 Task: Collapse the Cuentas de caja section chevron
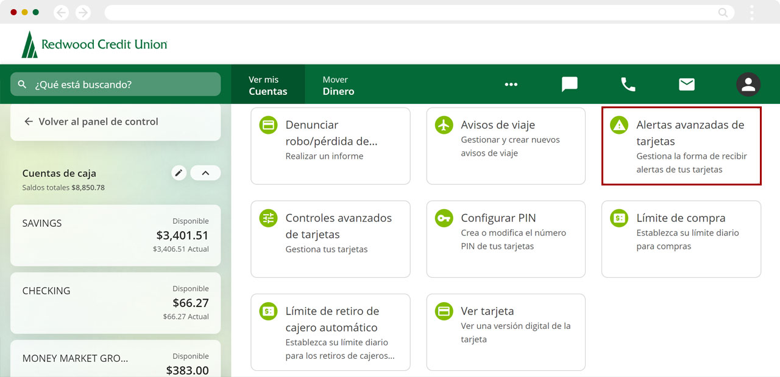click(205, 173)
